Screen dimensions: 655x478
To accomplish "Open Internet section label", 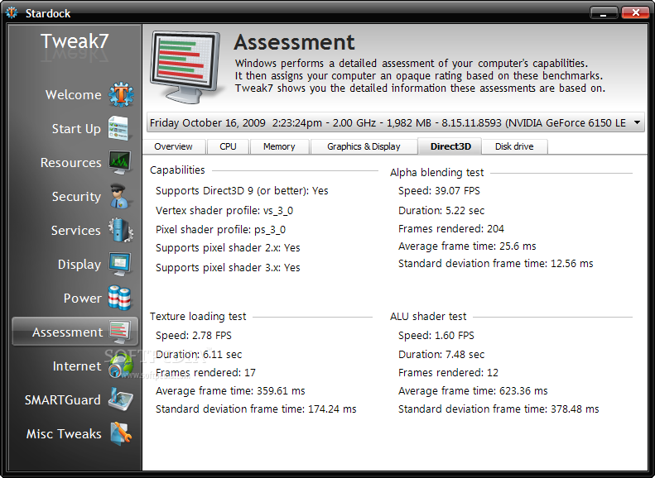I will pyautogui.click(x=76, y=366).
